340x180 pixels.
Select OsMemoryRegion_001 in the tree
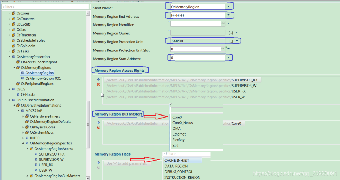click(x=43, y=78)
